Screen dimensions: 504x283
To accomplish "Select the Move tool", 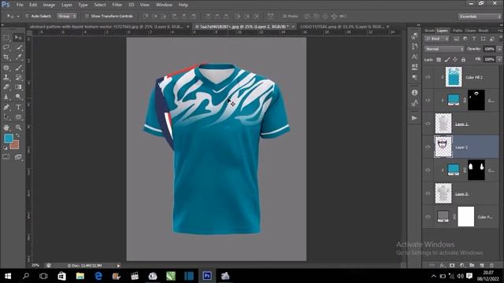I will 18,38.
